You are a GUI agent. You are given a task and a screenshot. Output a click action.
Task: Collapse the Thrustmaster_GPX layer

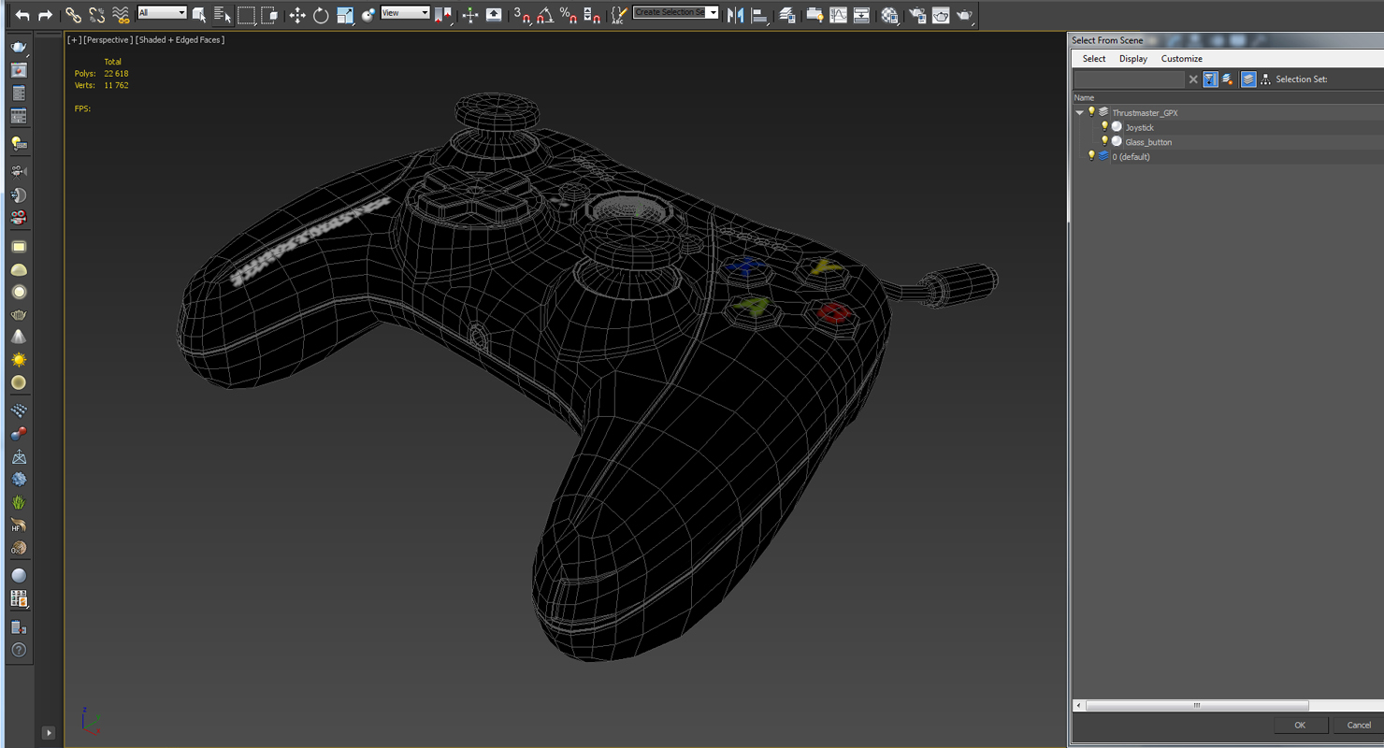click(x=1079, y=113)
